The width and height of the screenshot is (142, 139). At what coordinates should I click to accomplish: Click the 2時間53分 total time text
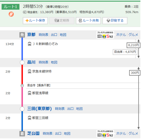[x=33, y=6]
